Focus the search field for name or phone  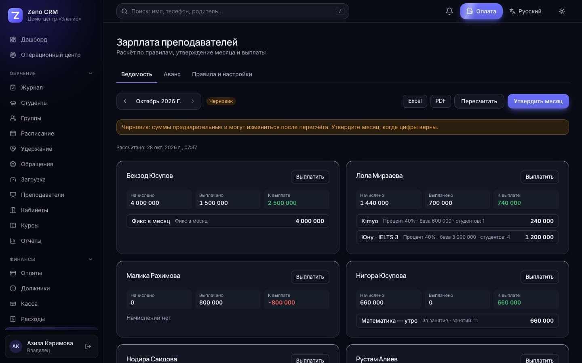(232, 11)
